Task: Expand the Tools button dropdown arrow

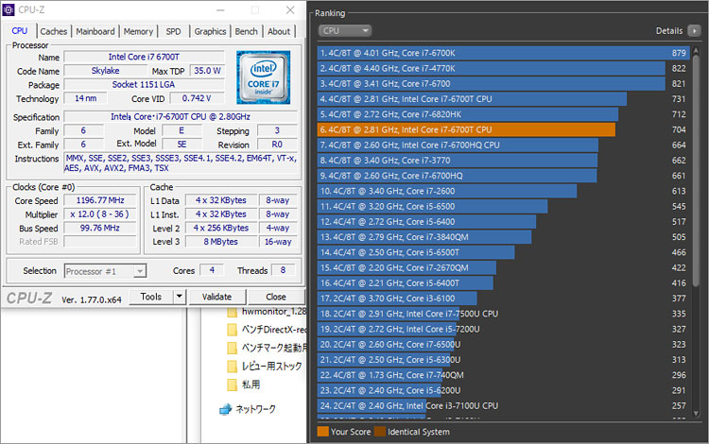Action: tap(180, 297)
